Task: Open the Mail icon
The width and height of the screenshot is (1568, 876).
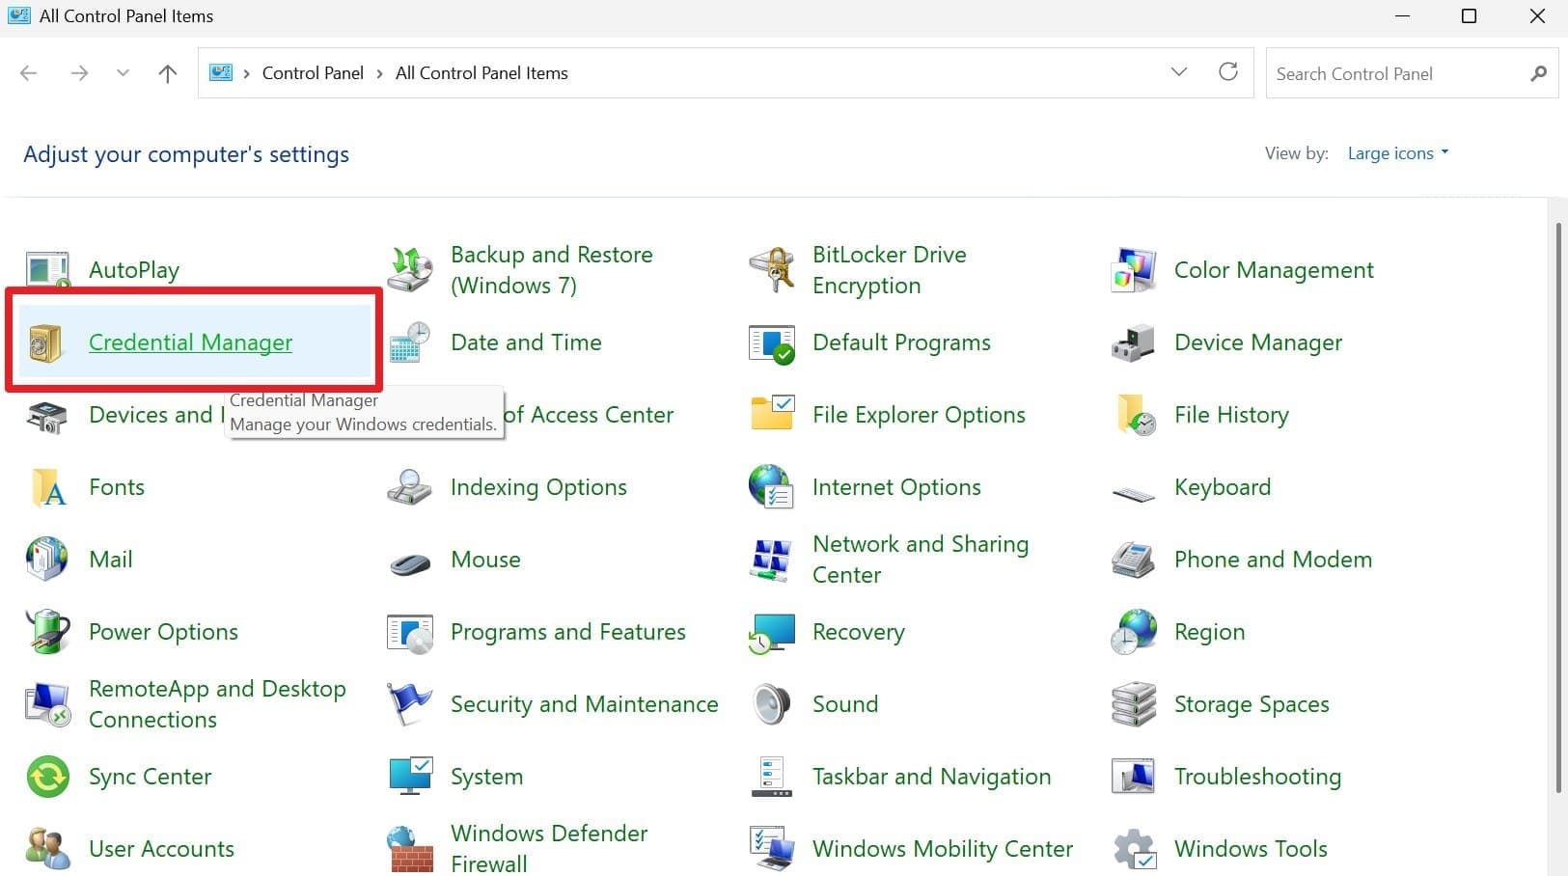Action: tap(47, 560)
